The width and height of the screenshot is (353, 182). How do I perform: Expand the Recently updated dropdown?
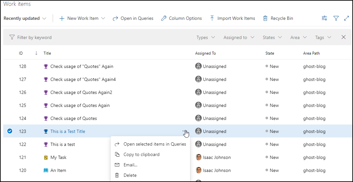coord(25,19)
